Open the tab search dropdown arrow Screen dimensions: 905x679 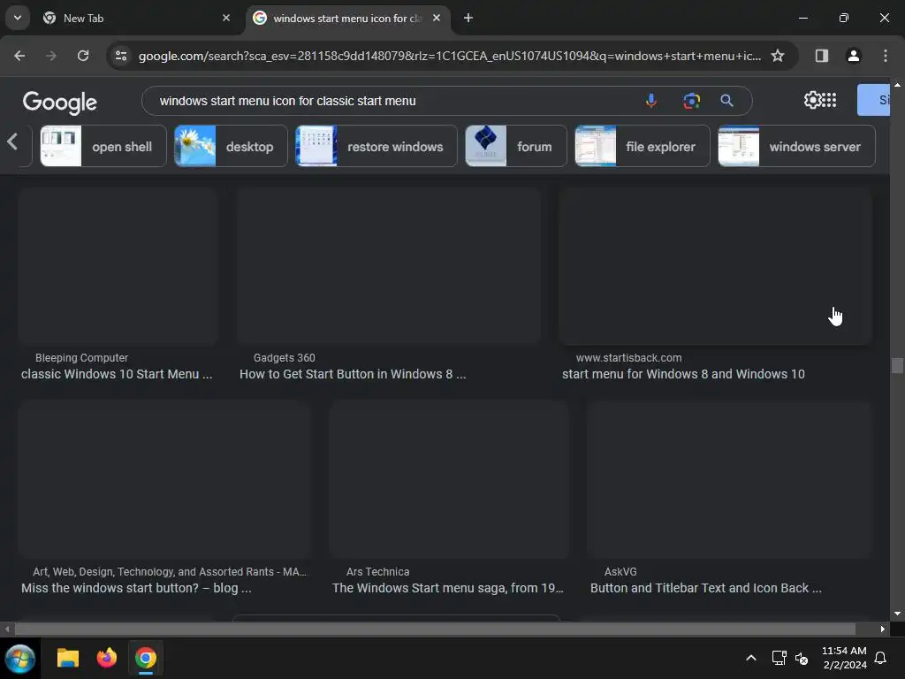tap(18, 18)
